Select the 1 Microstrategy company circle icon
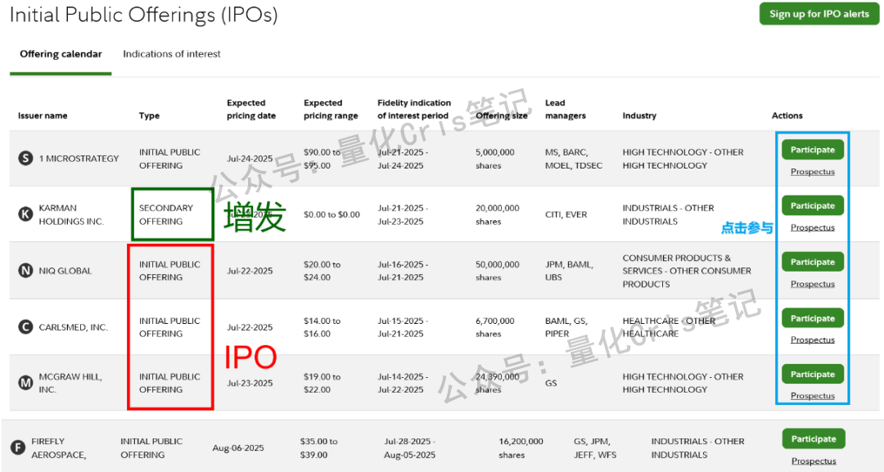Image resolution: width=884 pixels, height=472 pixels. pyautogui.click(x=24, y=158)
